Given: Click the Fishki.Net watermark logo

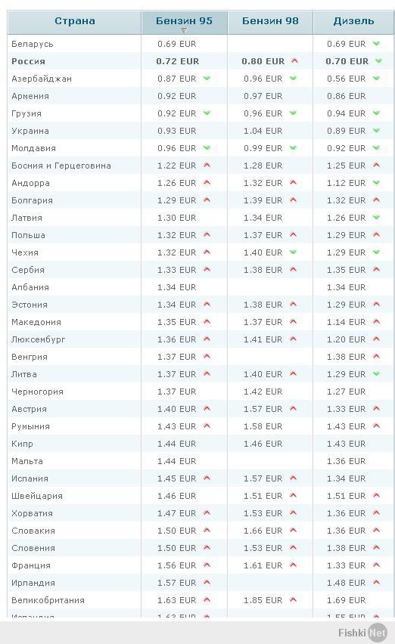Looking at the screenshot, I should [362, 633].
